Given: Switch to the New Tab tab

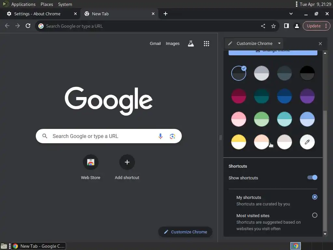Looking at the screenshot, I should [120, 14].
